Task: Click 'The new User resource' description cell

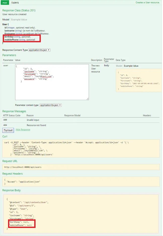Action: 95,69
